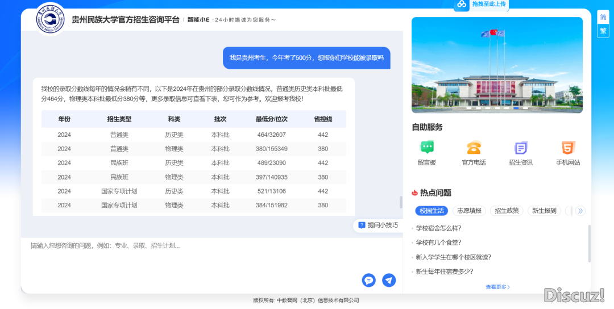Click the 智能小E assistant label
This screenshot has width=614, height=309.
pyautogui.click(x=198, y=19)
